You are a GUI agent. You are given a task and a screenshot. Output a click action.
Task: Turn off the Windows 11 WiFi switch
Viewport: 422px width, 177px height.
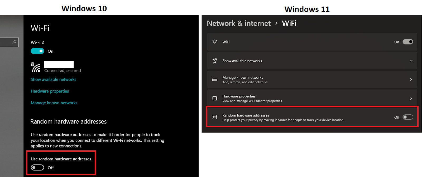[408, 42]
